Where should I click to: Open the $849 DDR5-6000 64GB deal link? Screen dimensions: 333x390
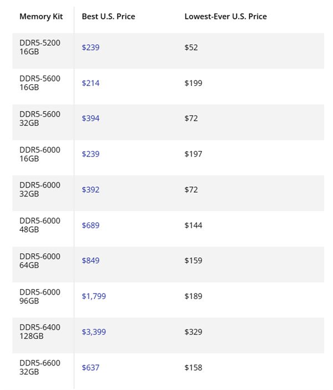tap(90, 260)
